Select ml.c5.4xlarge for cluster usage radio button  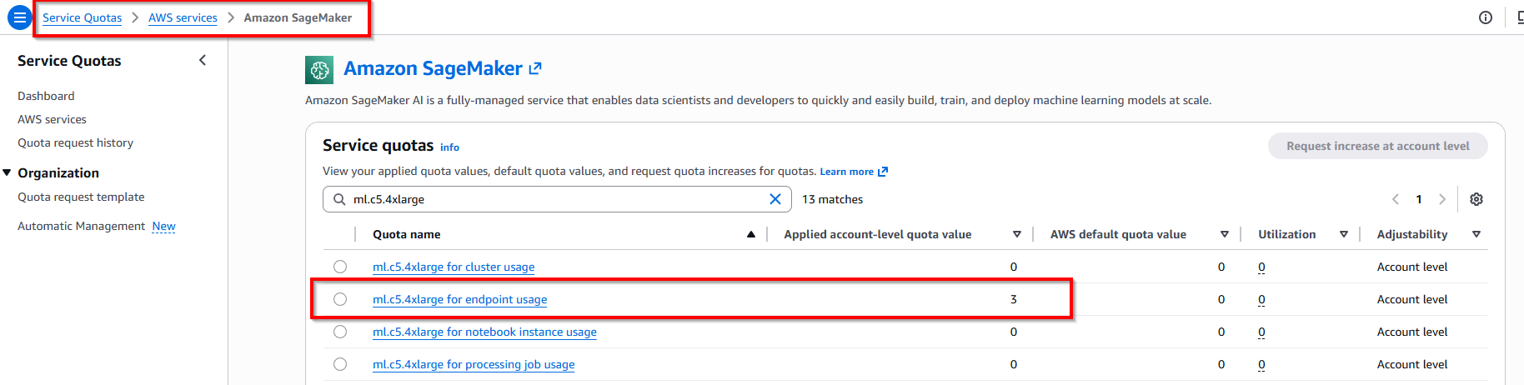pos(340,267)
